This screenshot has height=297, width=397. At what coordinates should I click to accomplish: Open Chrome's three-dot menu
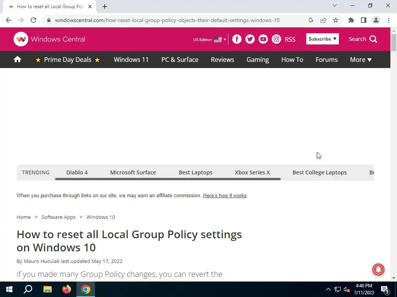point(388,20)
